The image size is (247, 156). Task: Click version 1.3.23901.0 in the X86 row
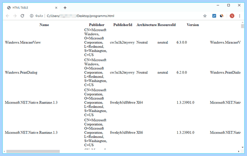185,133
